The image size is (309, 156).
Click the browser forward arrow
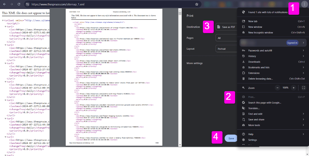click(12, 4)
